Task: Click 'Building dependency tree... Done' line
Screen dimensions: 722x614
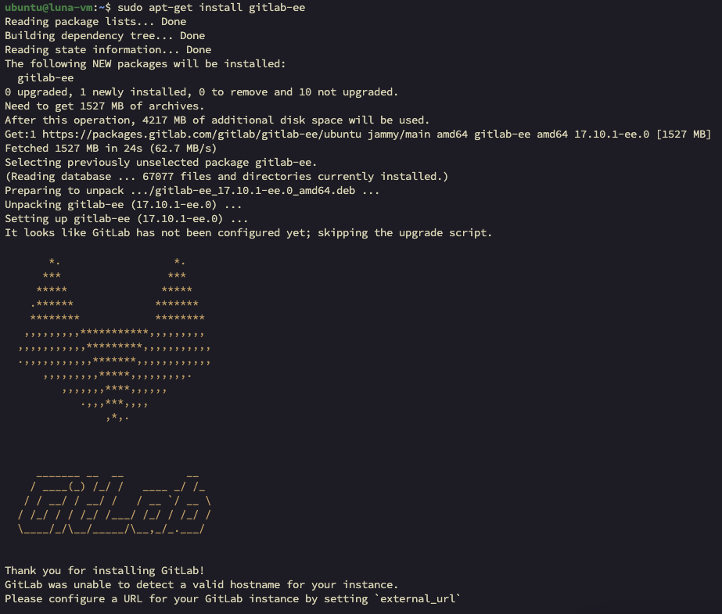Action: 105,36
